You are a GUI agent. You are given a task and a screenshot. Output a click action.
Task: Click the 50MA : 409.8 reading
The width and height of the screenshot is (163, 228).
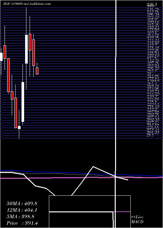[22, 204]
